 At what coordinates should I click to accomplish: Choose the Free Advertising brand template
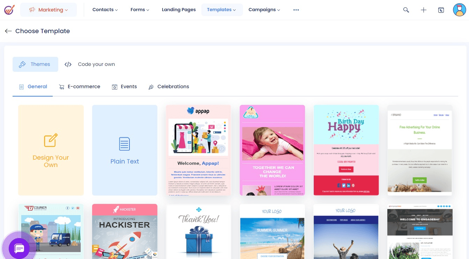[x=420, y=150]
